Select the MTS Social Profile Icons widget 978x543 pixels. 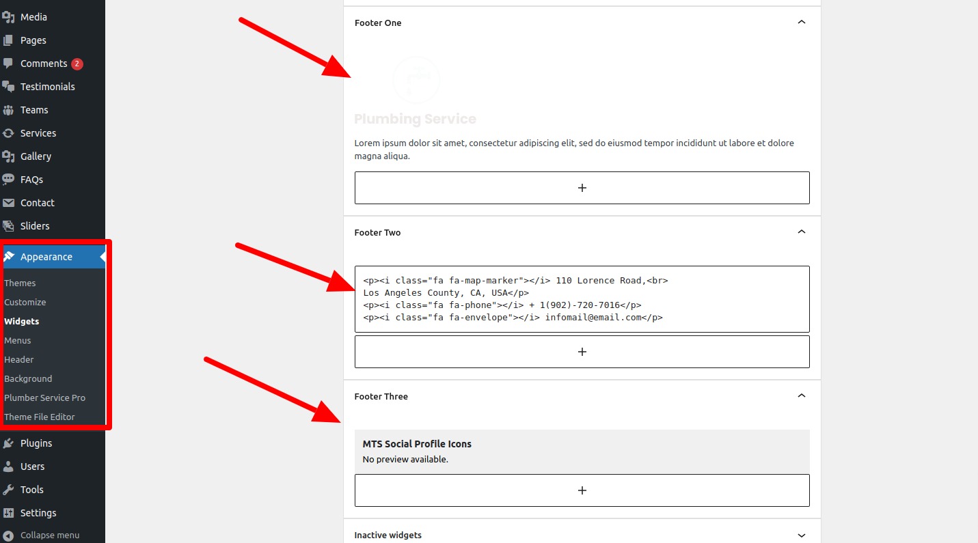coord(582,451)
